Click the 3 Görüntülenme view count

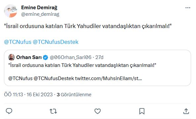74,95
